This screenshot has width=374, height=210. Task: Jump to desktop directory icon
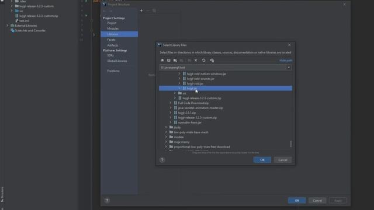(x=169, y=61)
